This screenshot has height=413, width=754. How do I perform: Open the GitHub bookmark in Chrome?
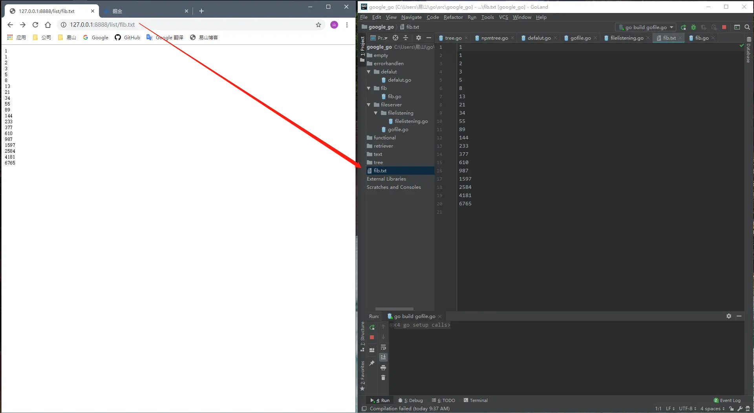[127, 37]
